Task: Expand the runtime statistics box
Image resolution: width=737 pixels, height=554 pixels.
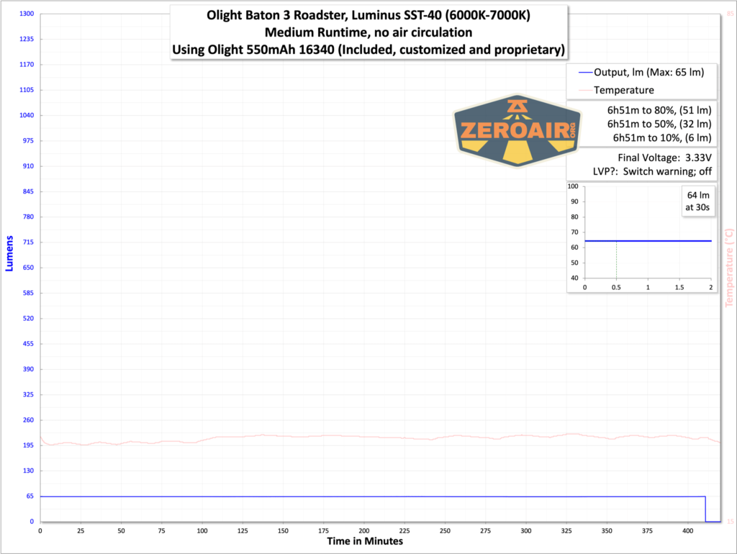Action: (x=660, y=123)
